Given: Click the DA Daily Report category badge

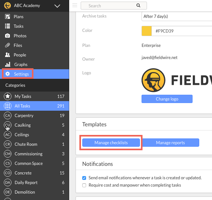Looking at the screenshot, I should 8,182.
